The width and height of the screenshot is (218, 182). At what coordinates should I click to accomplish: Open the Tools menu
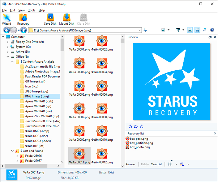[x=32, y=10]
